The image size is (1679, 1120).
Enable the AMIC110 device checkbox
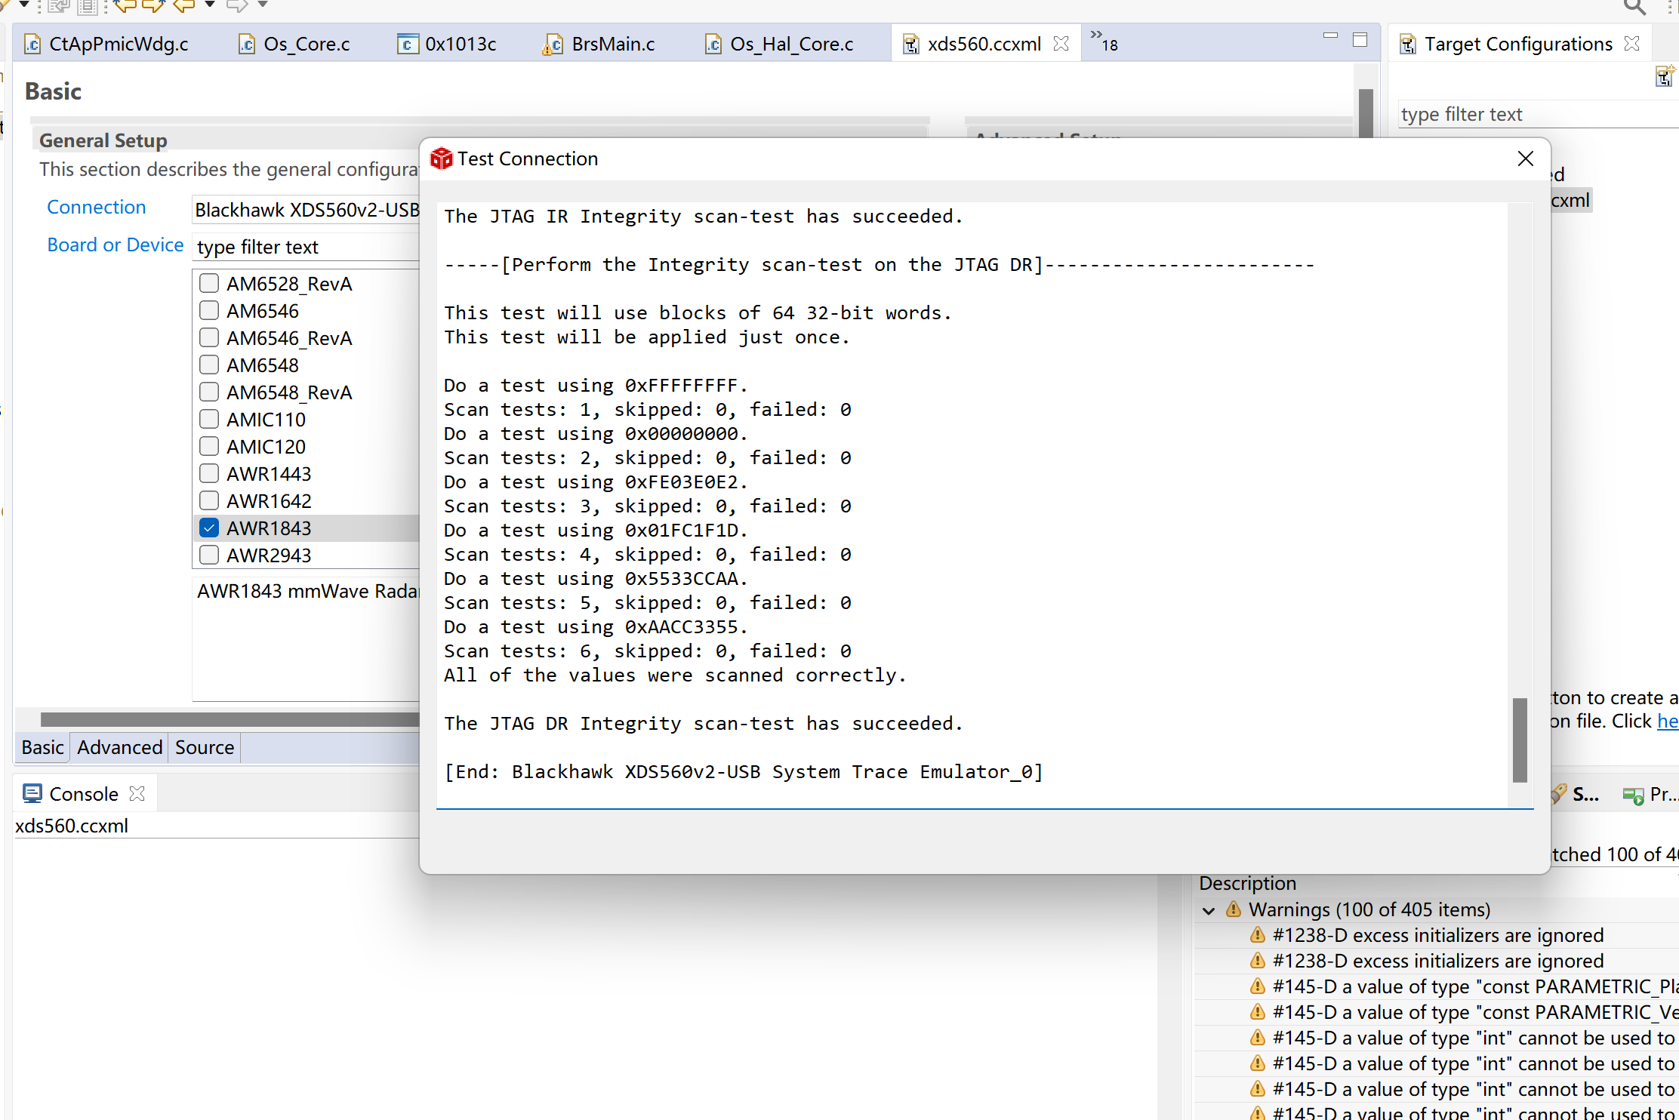[208, 419]
